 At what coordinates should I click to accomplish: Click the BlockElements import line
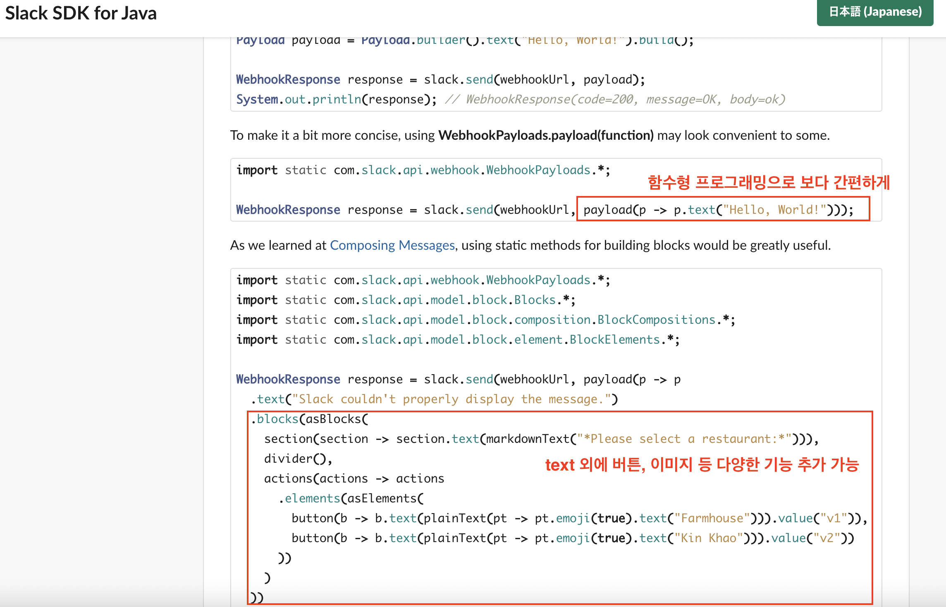(x=458, y=339)
